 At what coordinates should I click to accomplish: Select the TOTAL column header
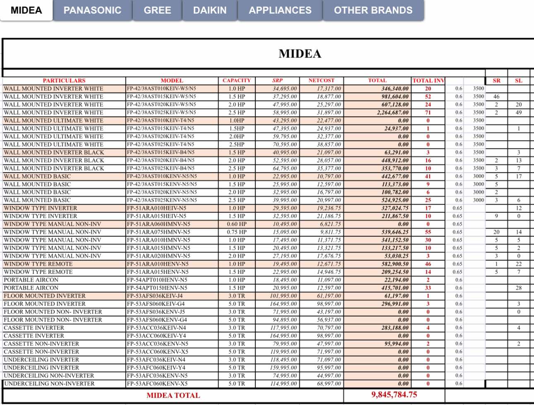377,81
